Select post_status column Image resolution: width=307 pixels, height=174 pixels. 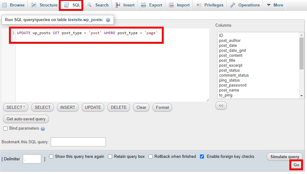(258, 70)
